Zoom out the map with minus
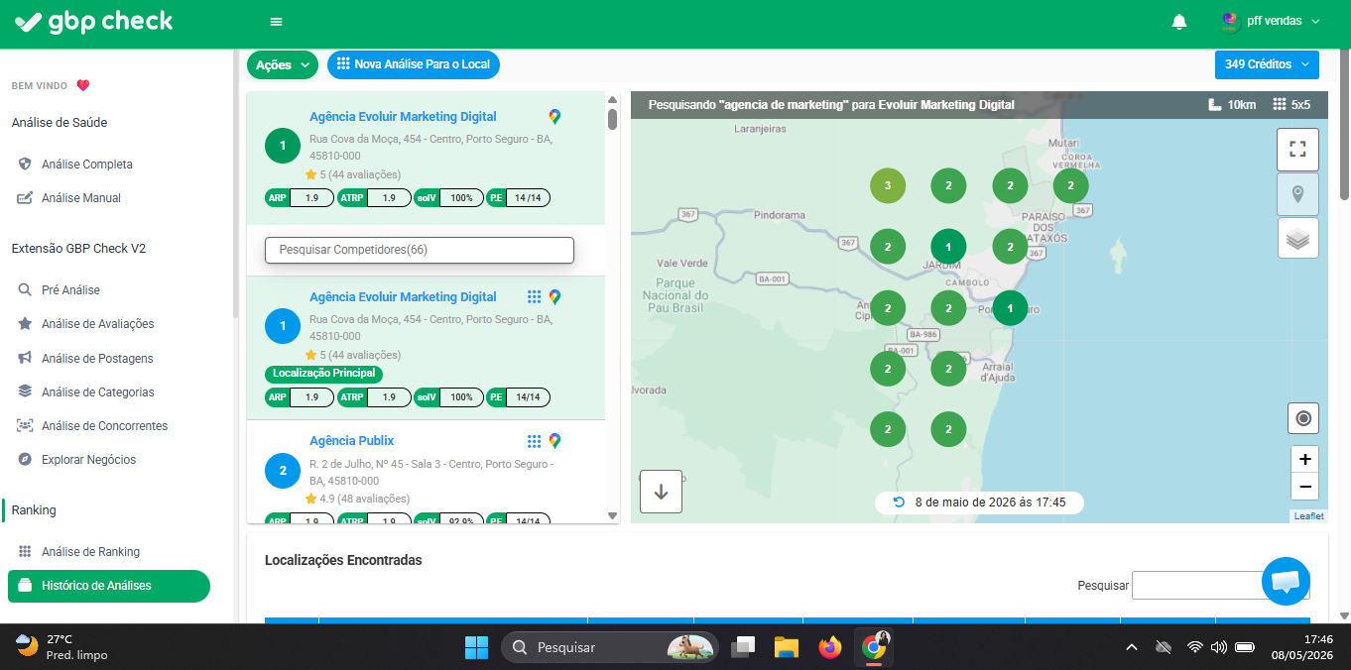Viewport: 1351px width, 670px height. [x=1304, y=486]
